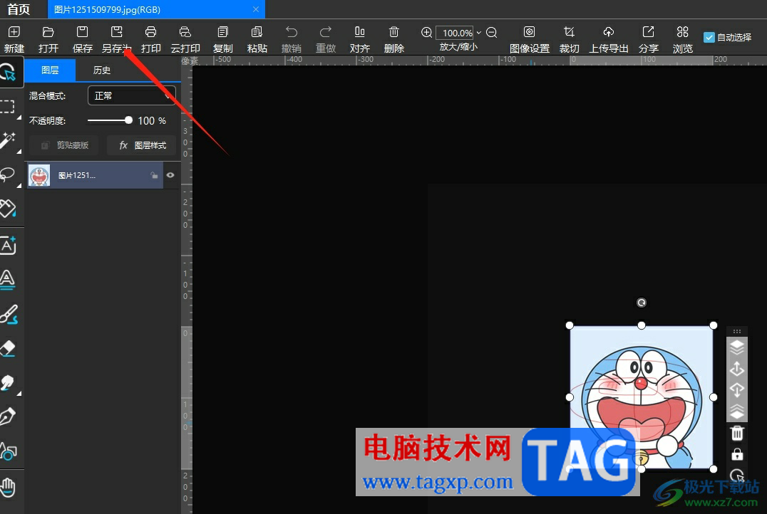This screenshot has width=767, height=514.
Task: Open 图层样式 layer style button
Action: tap(142, 145)
